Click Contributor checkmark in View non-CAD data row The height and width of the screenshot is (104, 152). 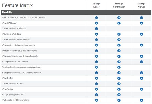tap(119, 34)
